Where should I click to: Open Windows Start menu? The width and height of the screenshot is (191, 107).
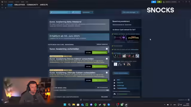click(65, 105)
